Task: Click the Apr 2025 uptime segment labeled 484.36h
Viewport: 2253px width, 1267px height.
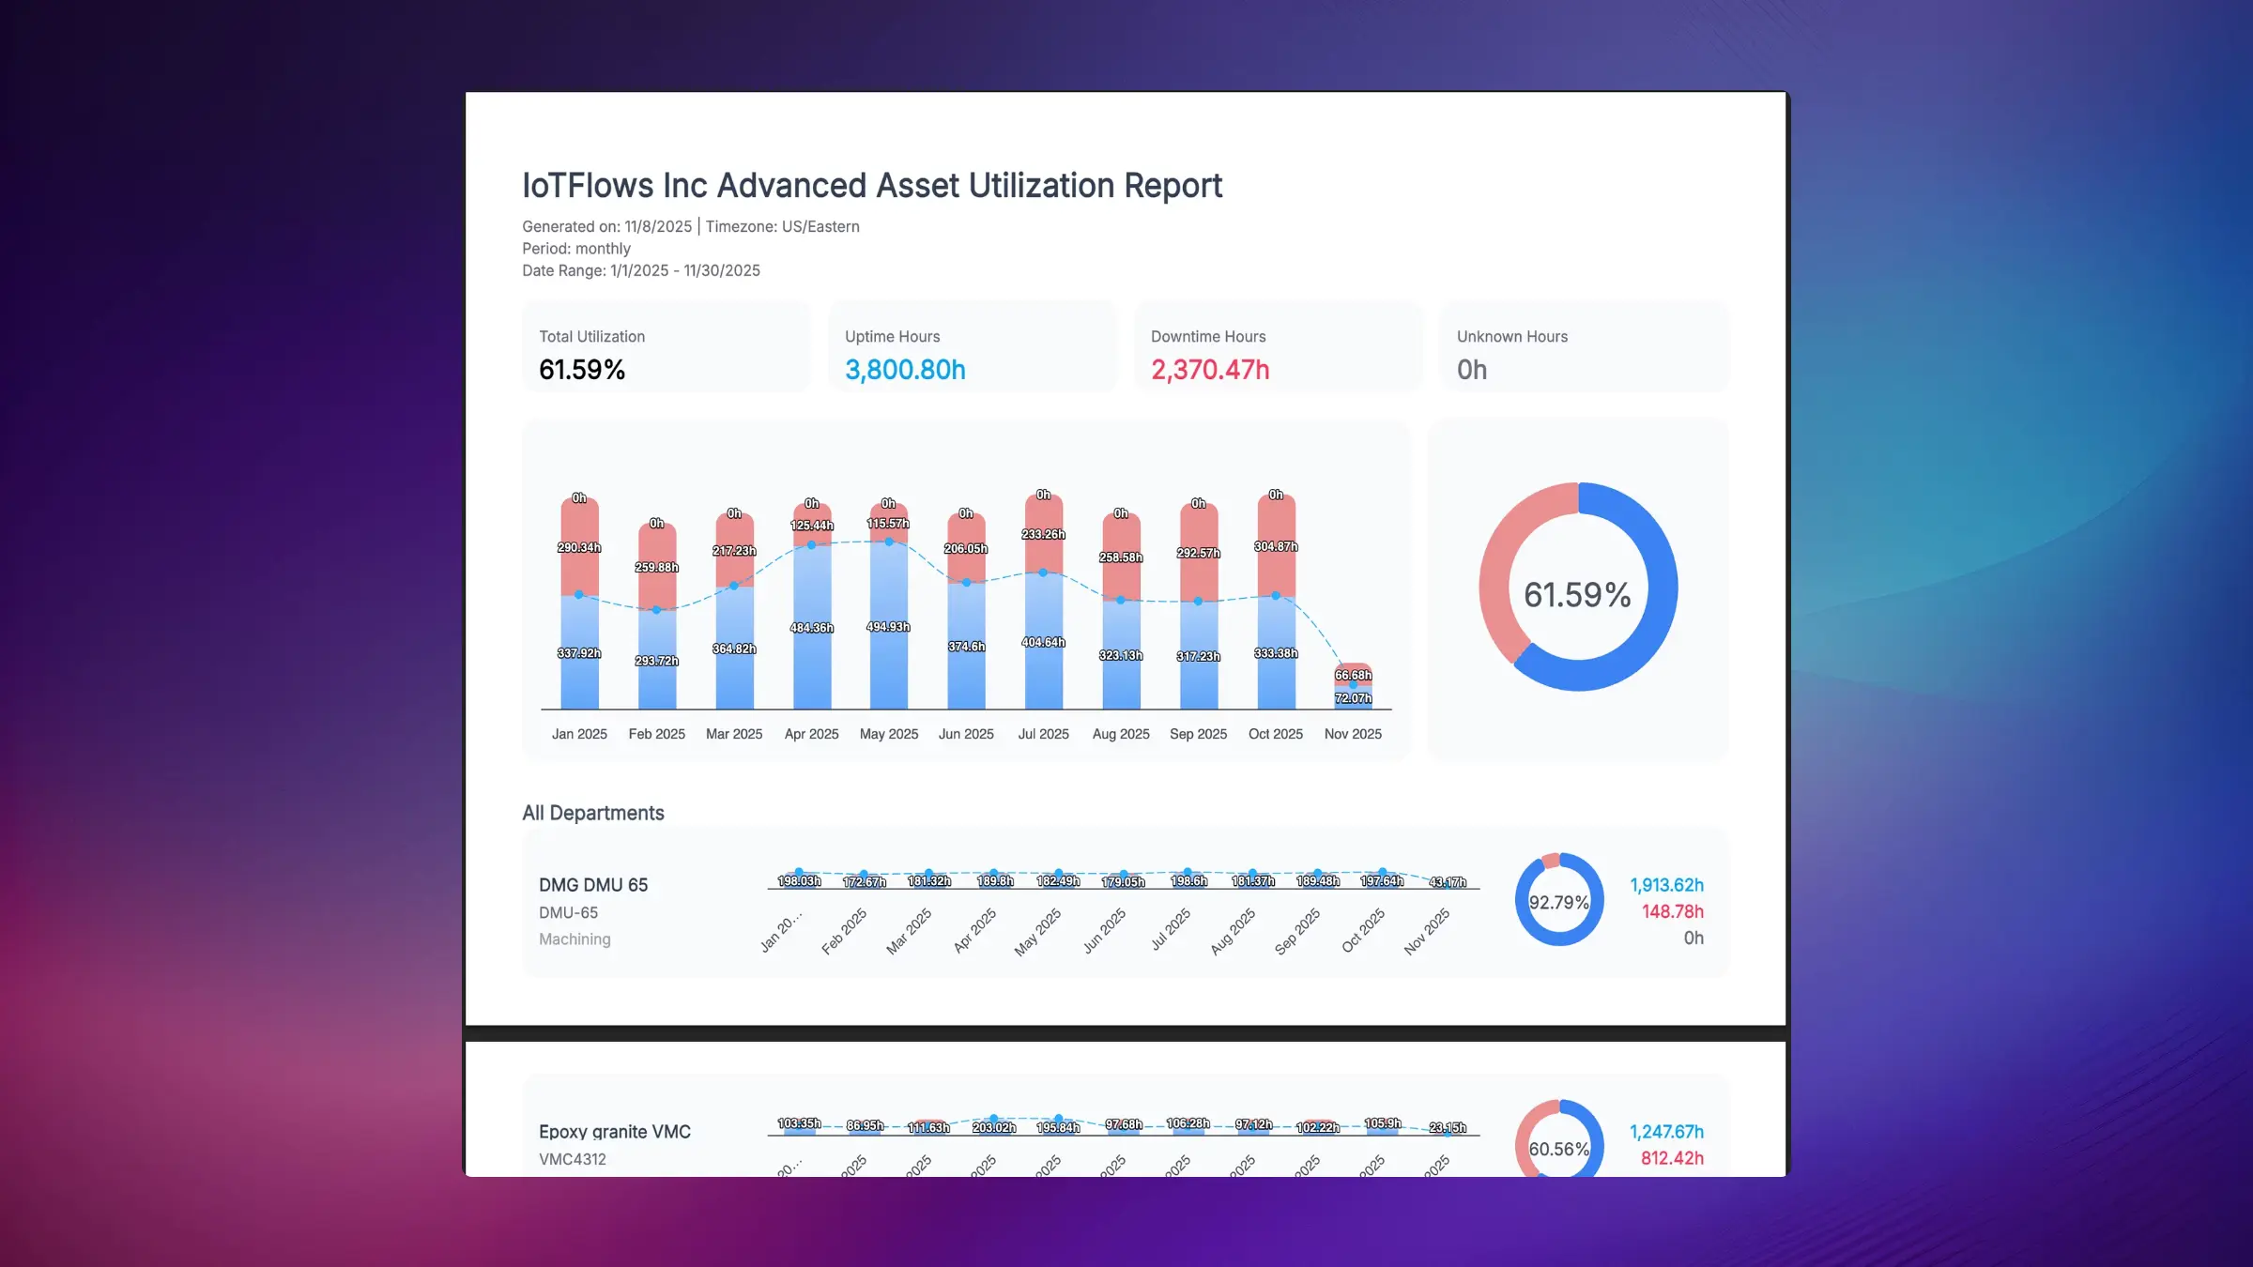Action: (x=811, y=627)
